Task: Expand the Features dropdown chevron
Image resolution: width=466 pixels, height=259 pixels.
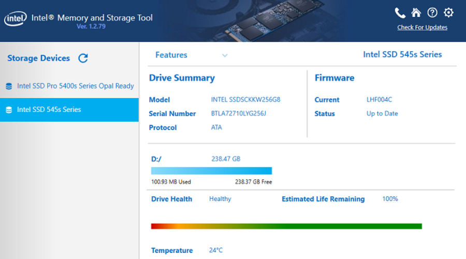Action: click(225, 55)
